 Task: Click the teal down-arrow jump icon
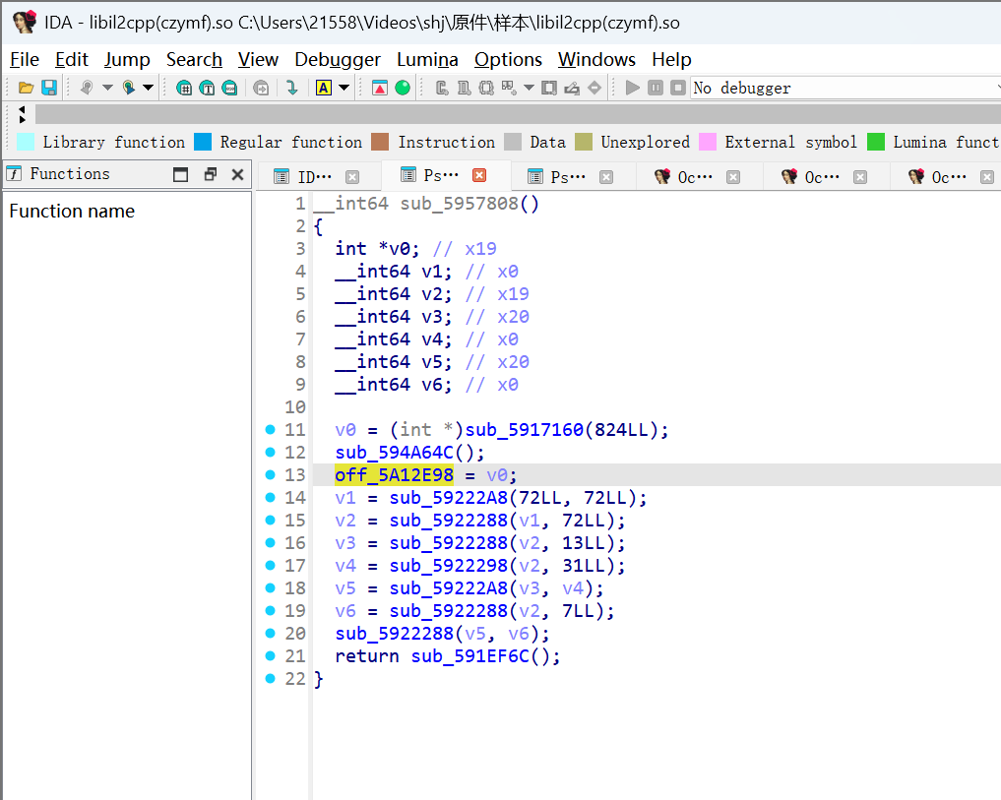point(291,88)
